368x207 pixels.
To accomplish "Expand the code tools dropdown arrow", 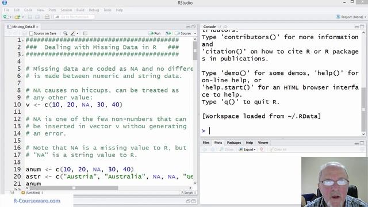I will click(x=78, y=33).
